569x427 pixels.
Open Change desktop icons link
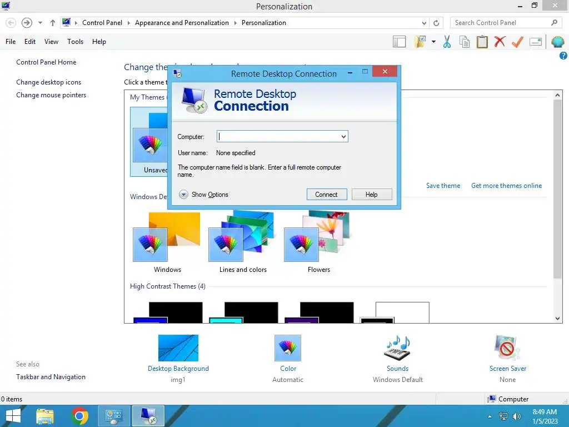pyautogui.click(x=49, y=82)
